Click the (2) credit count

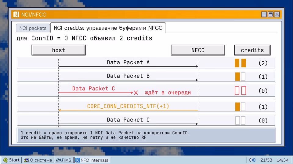click(x=263, y=63)
